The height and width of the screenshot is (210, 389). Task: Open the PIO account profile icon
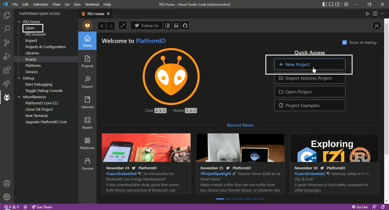377,26
